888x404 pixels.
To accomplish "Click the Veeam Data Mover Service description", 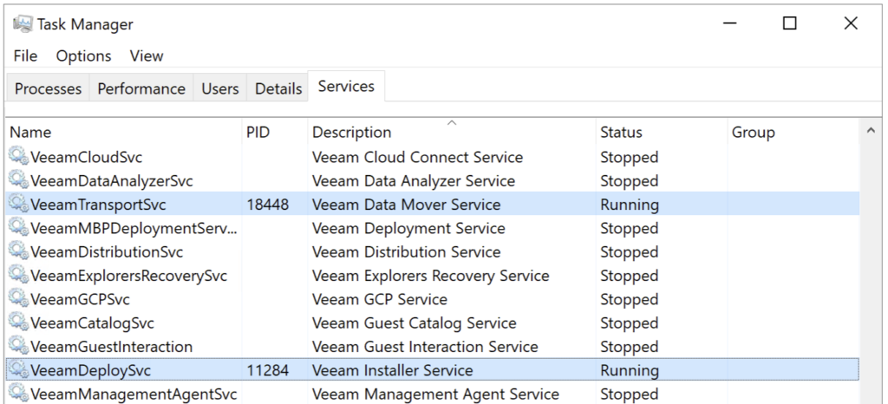I will point(407,205).
